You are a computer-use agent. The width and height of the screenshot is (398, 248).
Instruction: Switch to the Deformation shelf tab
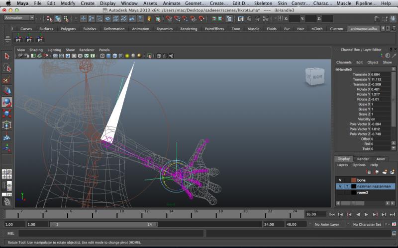pos(114,29)
